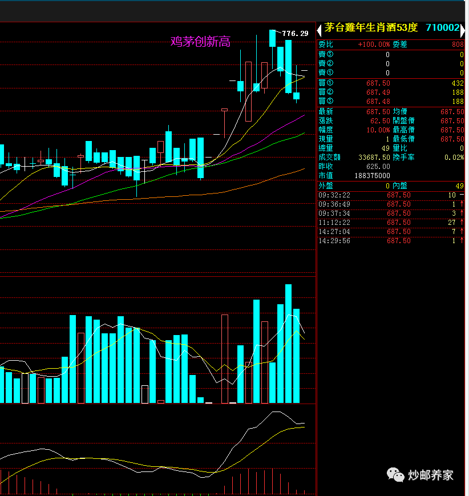Click the 現量 current volume value

[387, 139]
